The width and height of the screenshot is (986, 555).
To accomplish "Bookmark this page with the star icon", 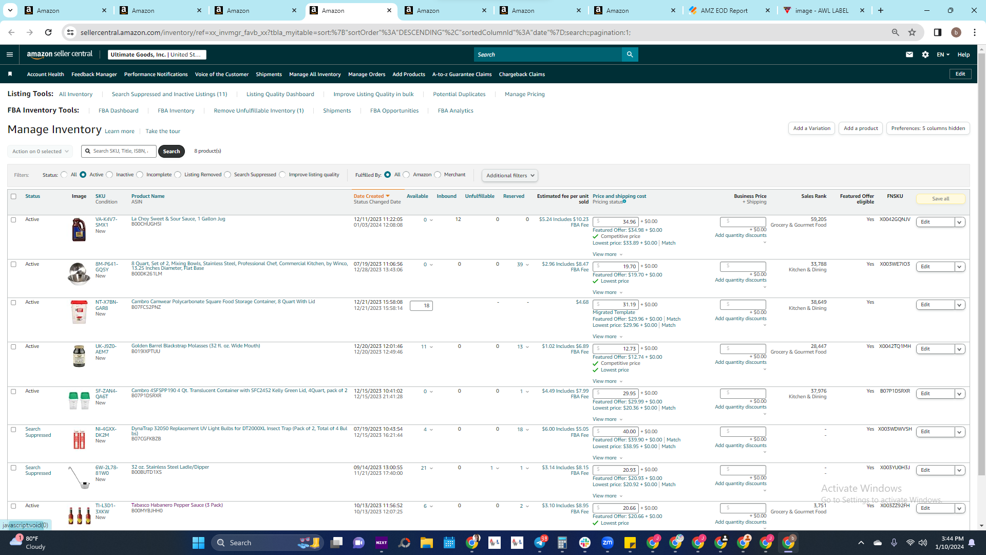I will click(912, 32).
